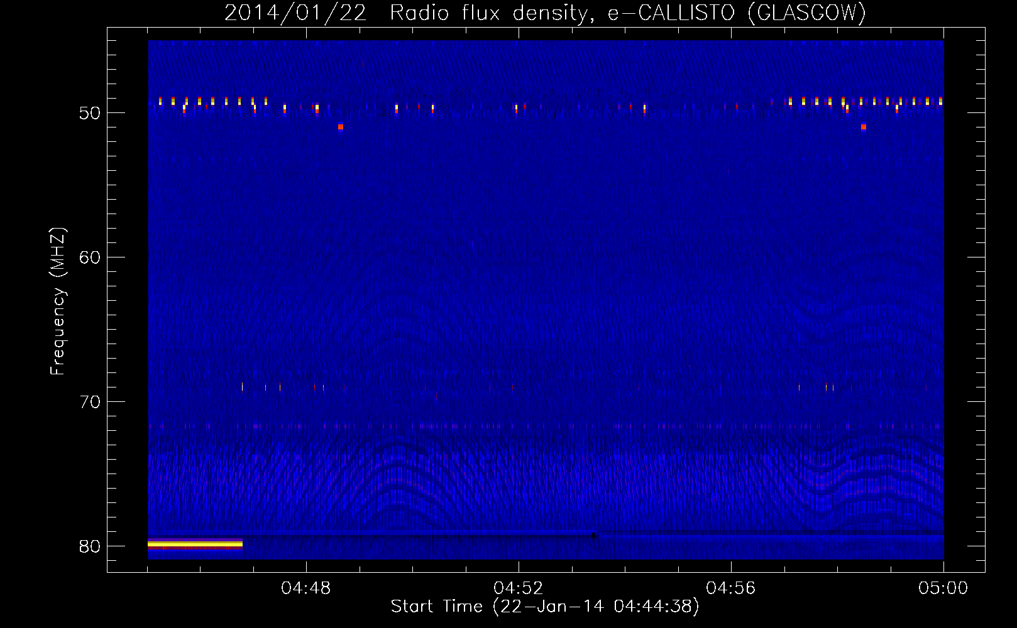This screenshot has height=628, width=1017.
Task: Click the bright yellow-red band near 80 MHz
Action: [195, 544]
